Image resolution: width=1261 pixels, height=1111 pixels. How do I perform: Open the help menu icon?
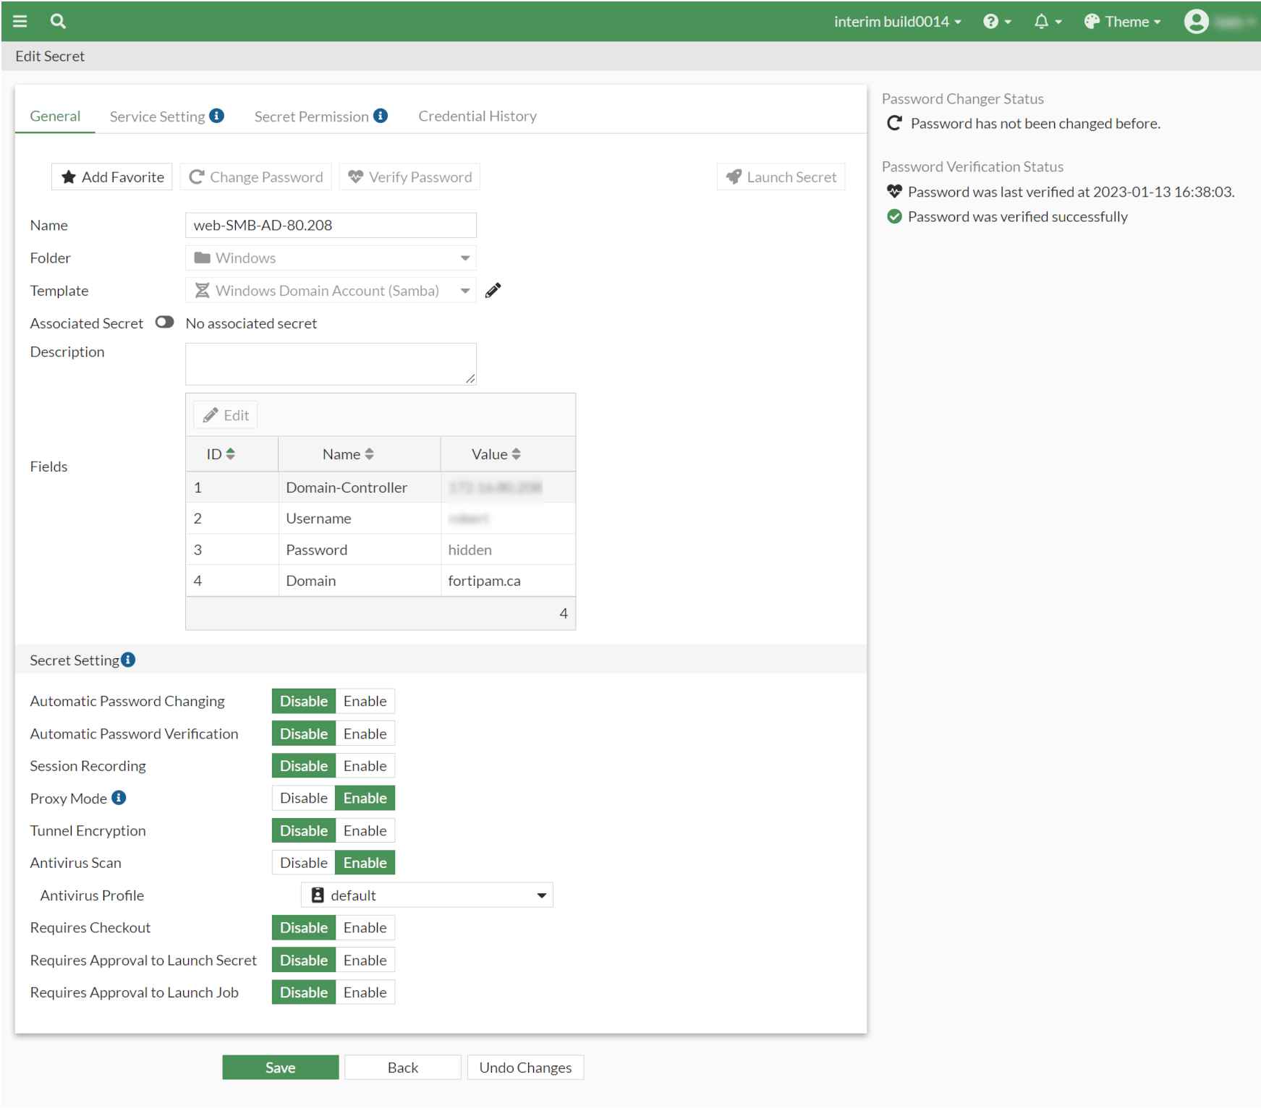[990, 21]
